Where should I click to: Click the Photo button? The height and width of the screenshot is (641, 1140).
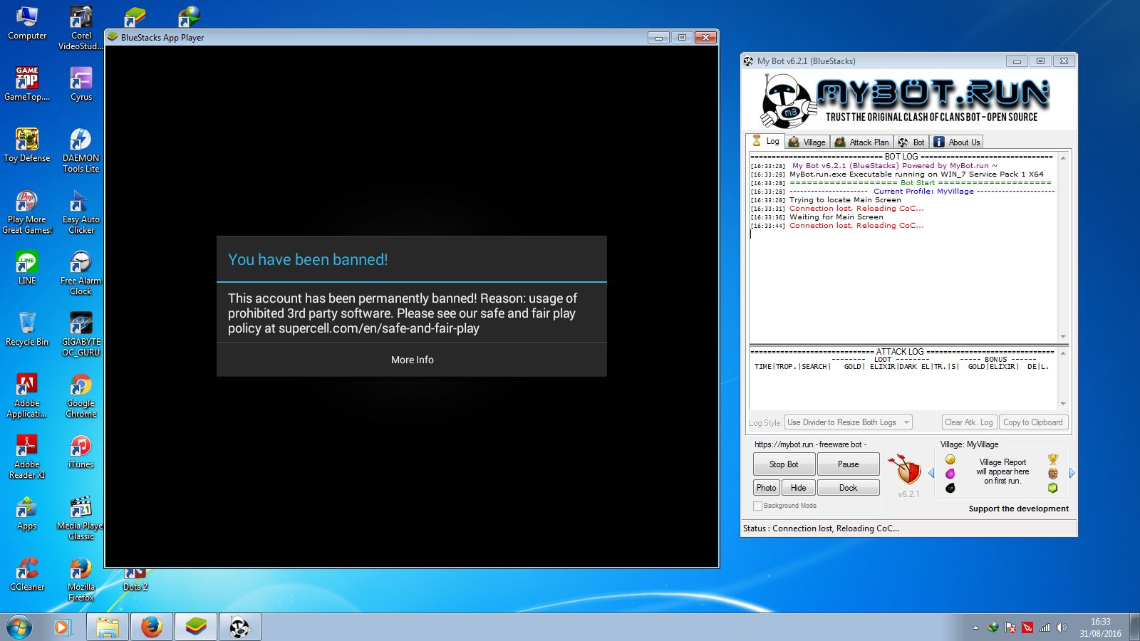point(767,488)
